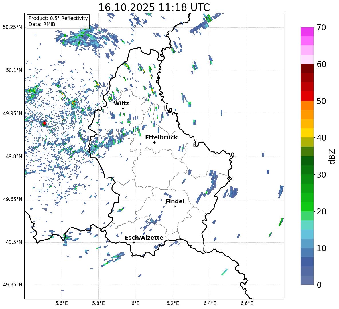The image size is (339, 309).
Task: Click the dark maroon colorbar segment below 60
Action: [x=307, y=69]
